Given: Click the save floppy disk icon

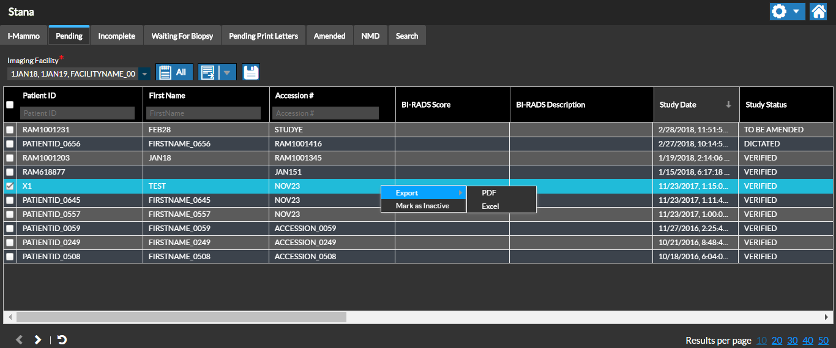Looking at the screenshot, I should [251, 72].
